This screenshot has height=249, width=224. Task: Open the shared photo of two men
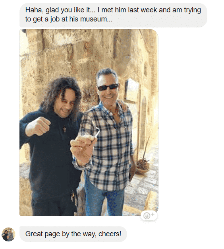tap(89, 123)
